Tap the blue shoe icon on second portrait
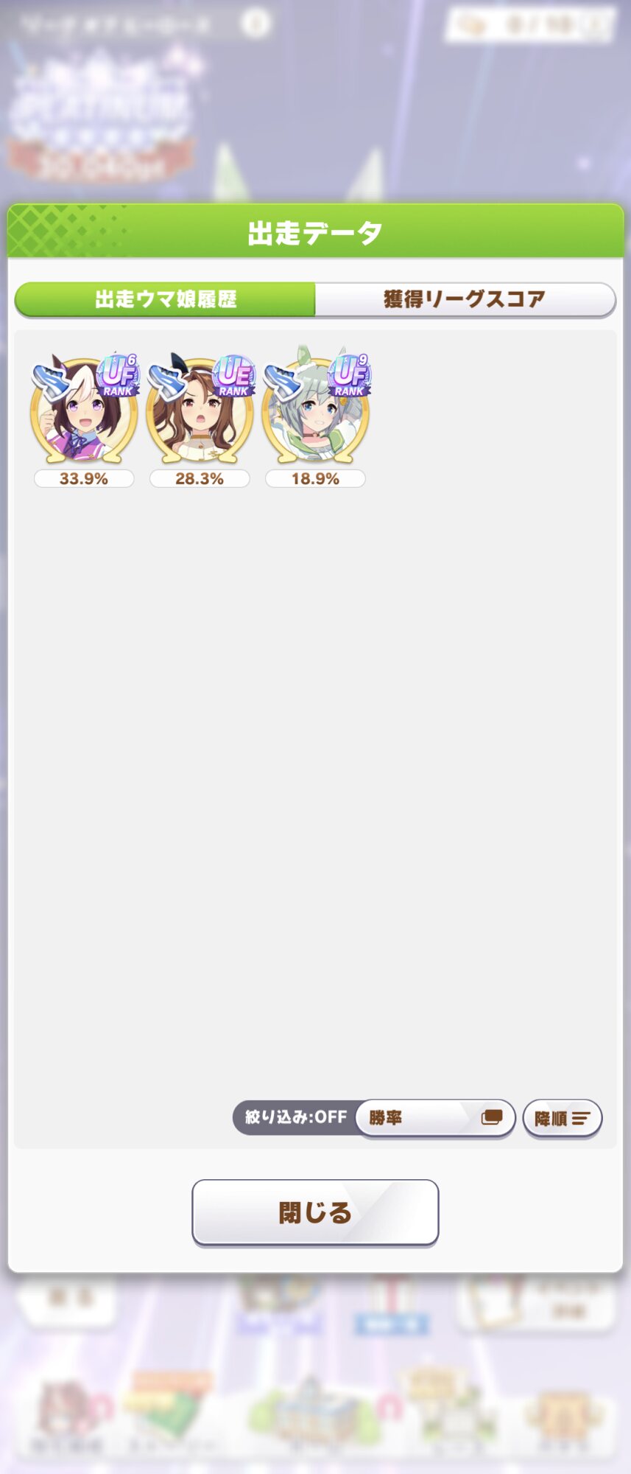631x1474 pixels. (167, 379)
